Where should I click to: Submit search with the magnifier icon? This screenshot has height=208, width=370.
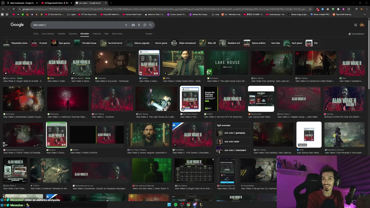click(x=151, y=25)
